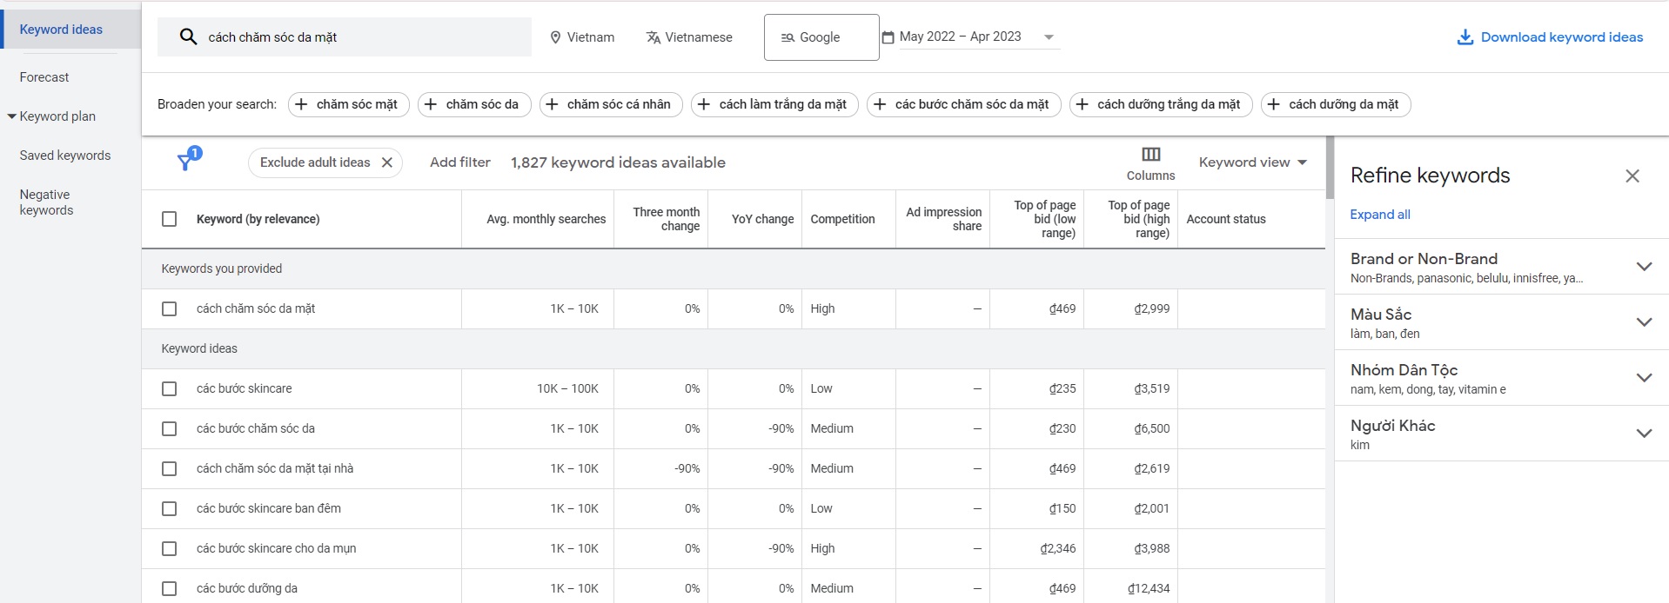Click the filter funnel icon
This screenshot has height=603, width=1669.
click(186, 162)
